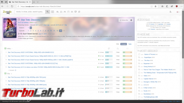
Task: Click the search query input field
Action: (x=30, y=12)
